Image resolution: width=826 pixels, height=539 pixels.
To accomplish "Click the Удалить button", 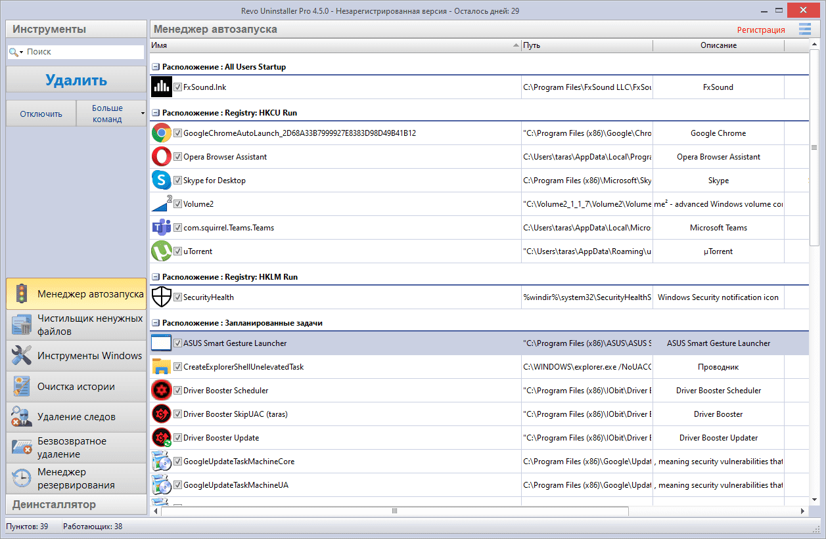I will 76,80.
